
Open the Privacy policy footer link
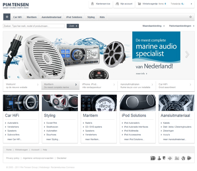pos(13,158)
